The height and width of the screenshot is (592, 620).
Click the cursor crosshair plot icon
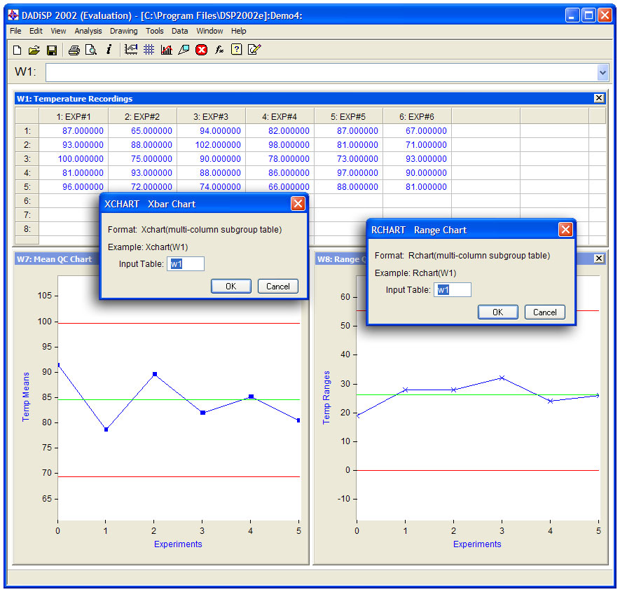coord(131,50)
